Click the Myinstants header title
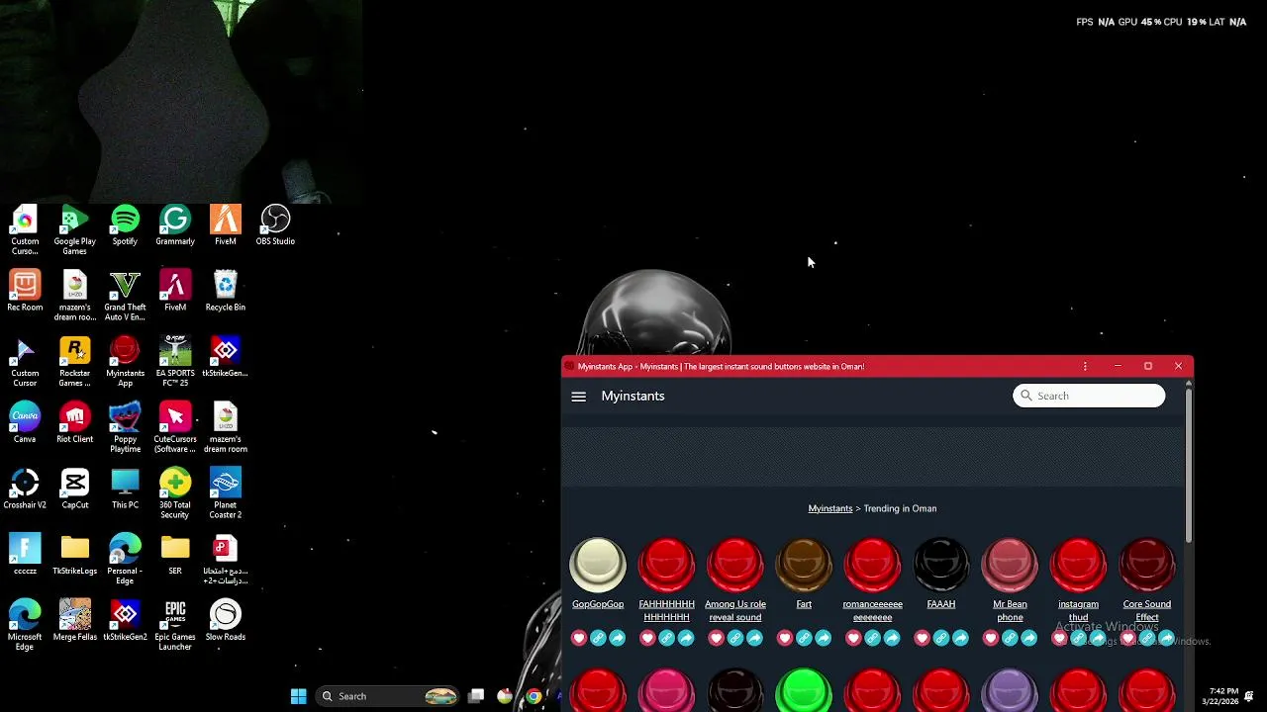Viewport: 1267px width, 712px height. pos(633,396)
